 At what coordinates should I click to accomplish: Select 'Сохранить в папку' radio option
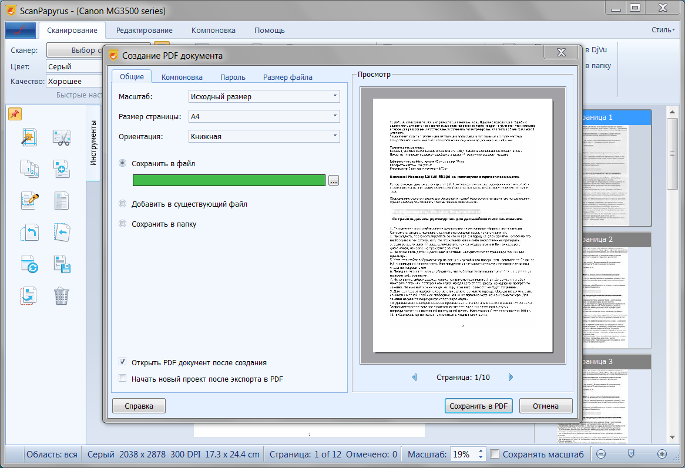[123, 224]
